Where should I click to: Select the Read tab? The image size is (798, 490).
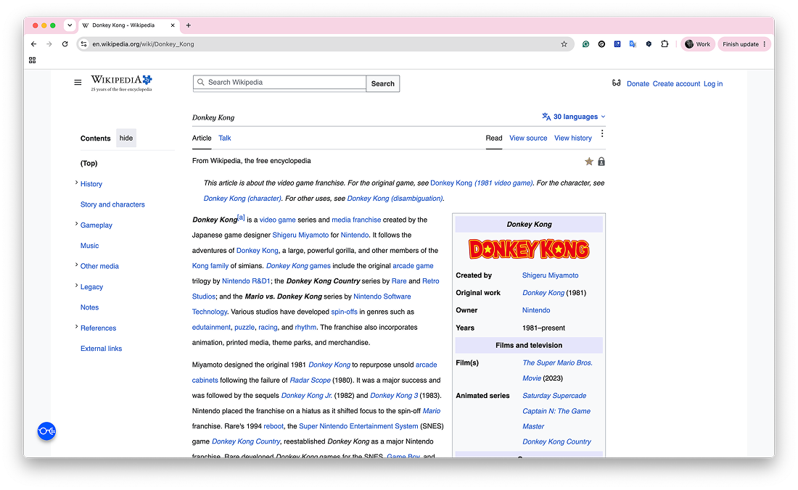coord(493,138)
